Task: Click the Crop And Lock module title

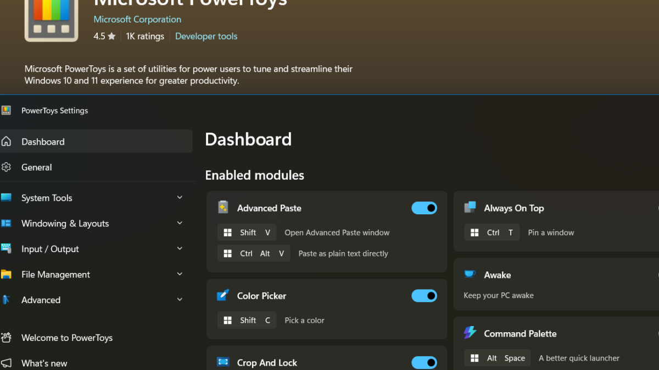Action: tap(267, 362)
